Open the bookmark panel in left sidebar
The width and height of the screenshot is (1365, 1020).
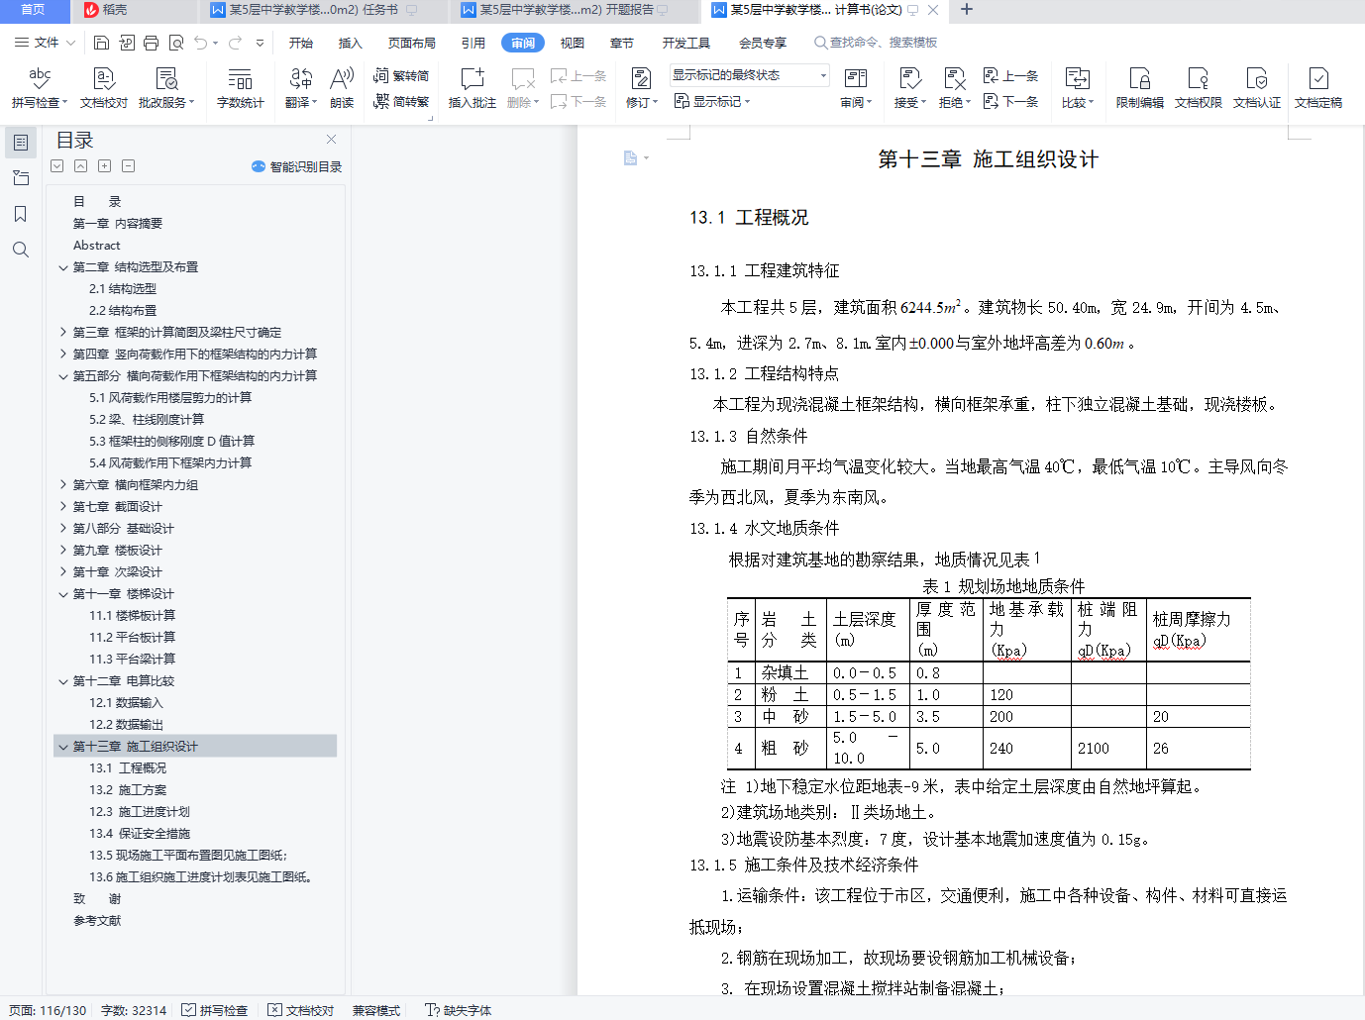click(x=20, y=214)
